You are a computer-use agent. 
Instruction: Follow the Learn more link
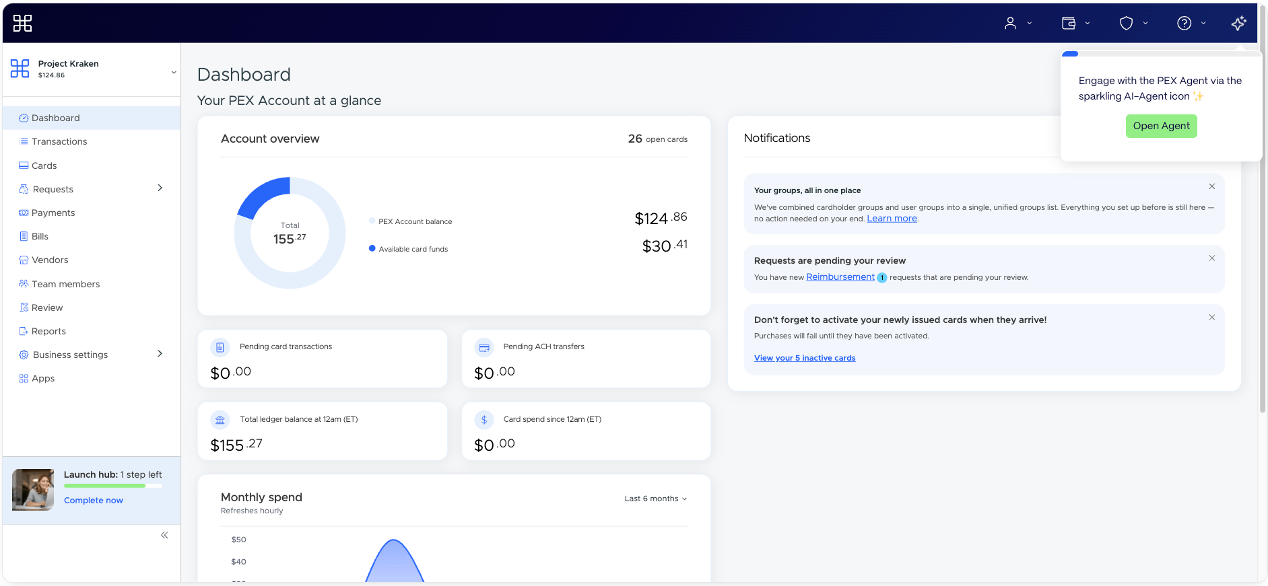coord(892,219)
